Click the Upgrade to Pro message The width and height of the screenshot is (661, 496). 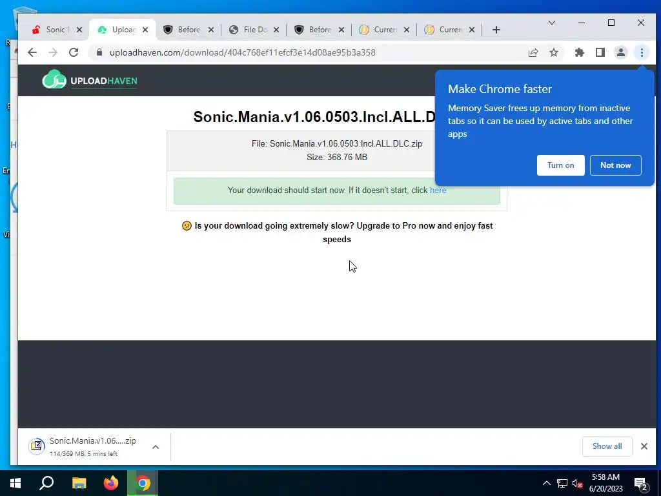337,232
